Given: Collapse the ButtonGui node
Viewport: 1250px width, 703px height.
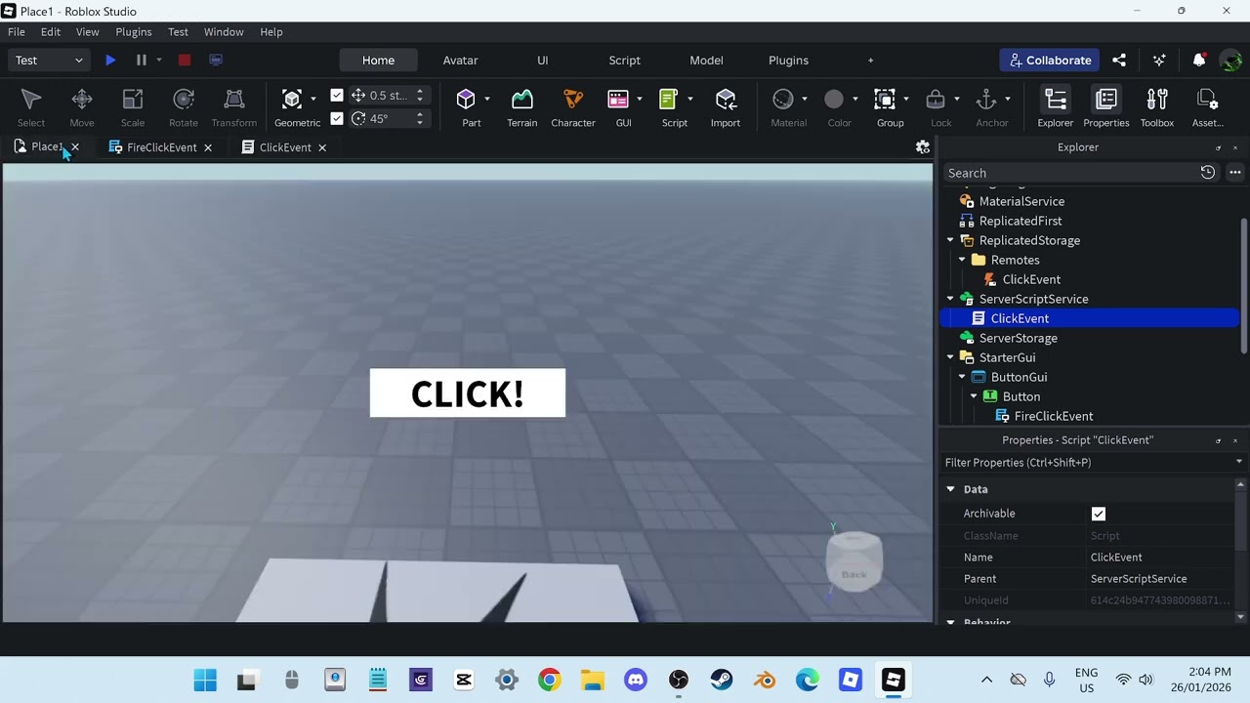Looking at the screenshot, I should 962,377.
